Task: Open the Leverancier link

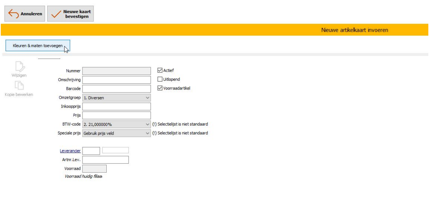Action: tap(70, 151)
